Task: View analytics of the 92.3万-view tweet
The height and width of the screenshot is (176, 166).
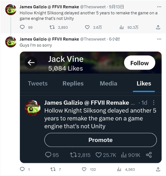Action: coord(121,27)
